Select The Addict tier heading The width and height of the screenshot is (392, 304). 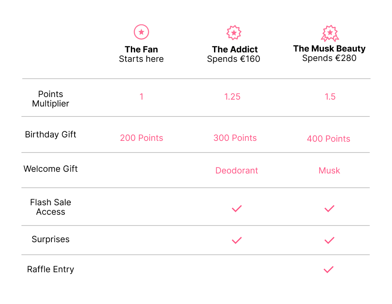click(x=235, y=49)
